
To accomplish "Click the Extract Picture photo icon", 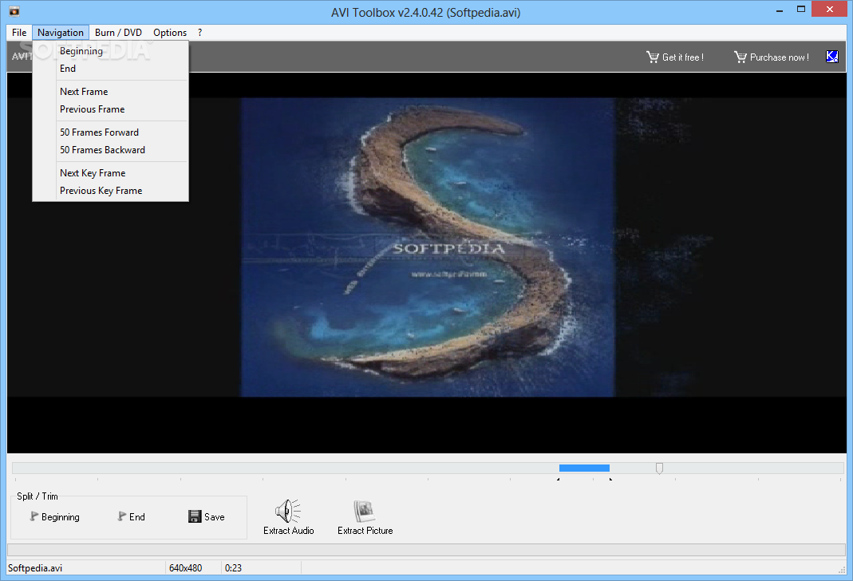I will click(x=365, y=511).
